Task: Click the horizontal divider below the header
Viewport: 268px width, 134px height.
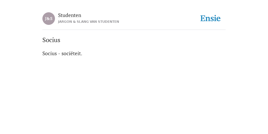Action: [134, 30]
